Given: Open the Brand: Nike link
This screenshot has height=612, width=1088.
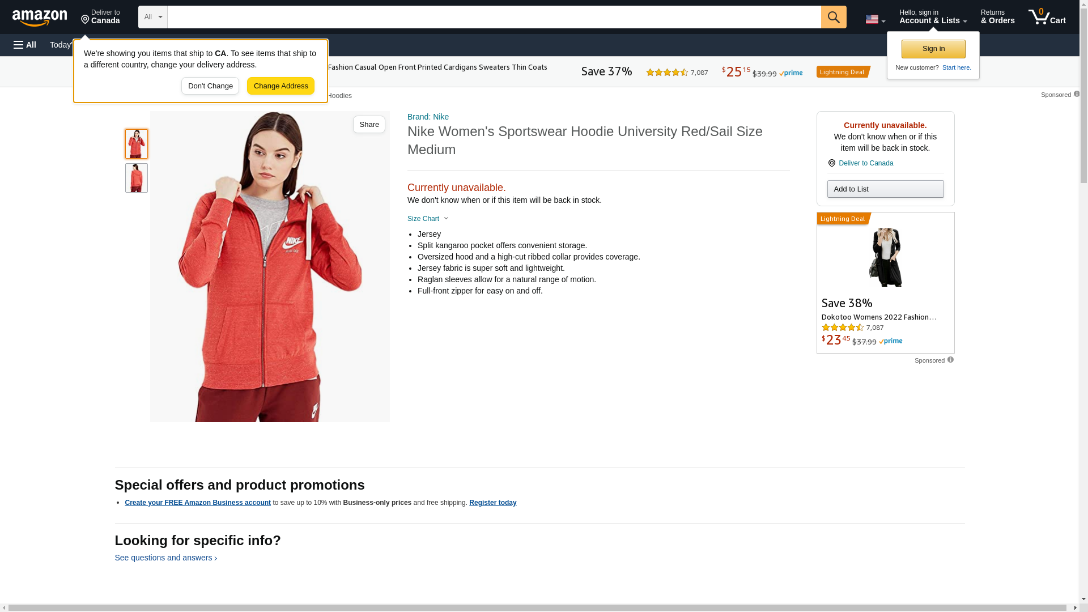Looking at the screenshot, I should 428,117.
